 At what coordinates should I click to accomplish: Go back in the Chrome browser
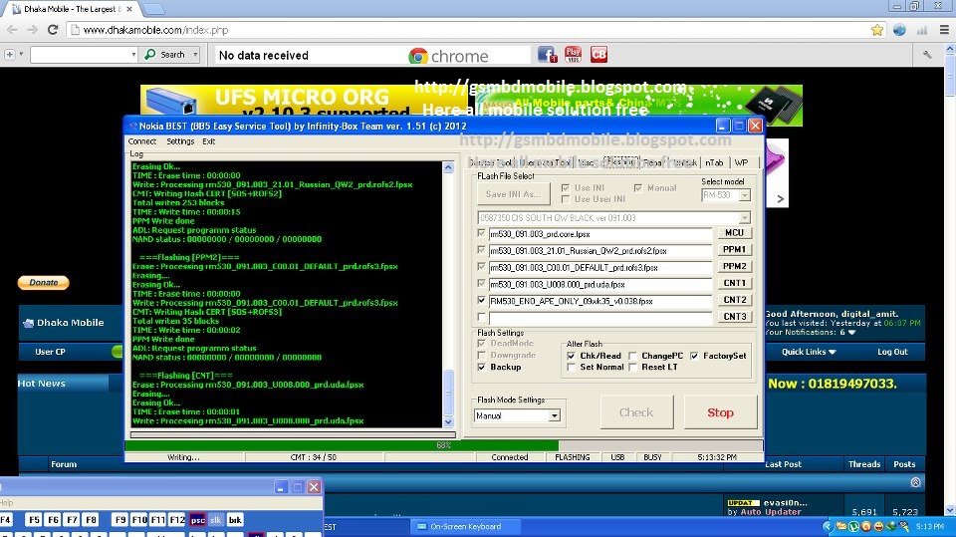point(12,30)
